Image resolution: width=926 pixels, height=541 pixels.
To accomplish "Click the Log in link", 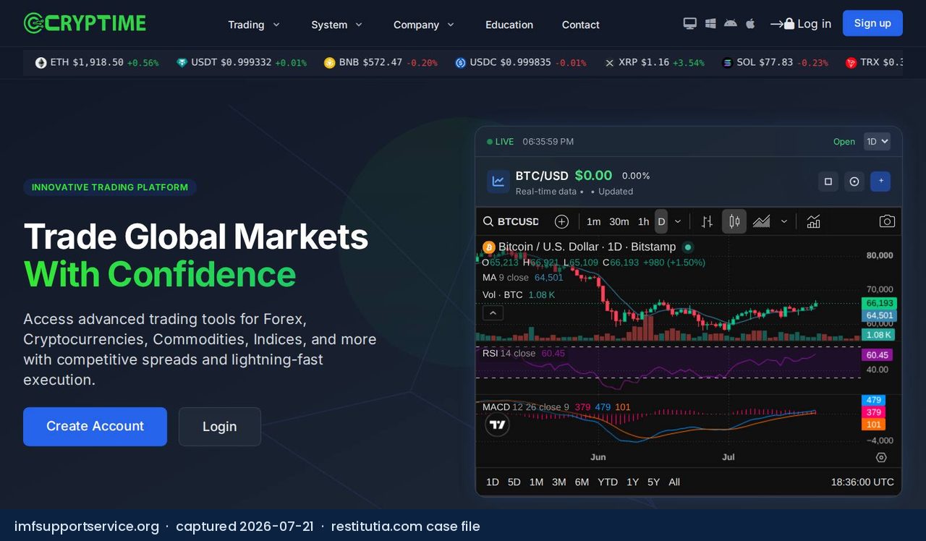I will coord(801,24).
